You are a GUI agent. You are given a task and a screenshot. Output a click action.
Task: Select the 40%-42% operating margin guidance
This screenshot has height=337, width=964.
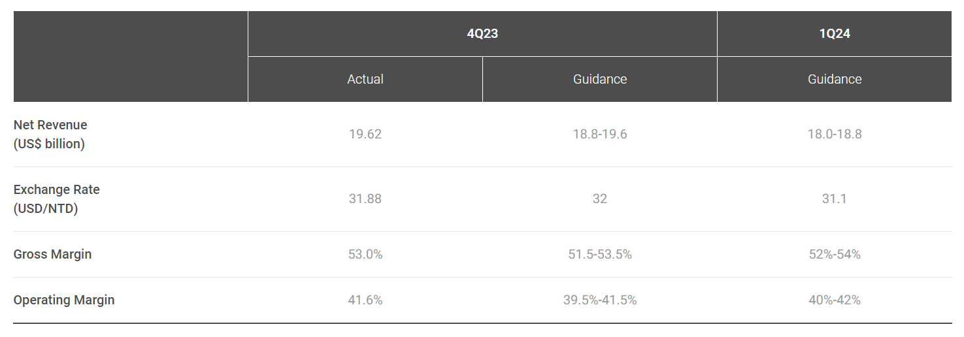point(835,300)
